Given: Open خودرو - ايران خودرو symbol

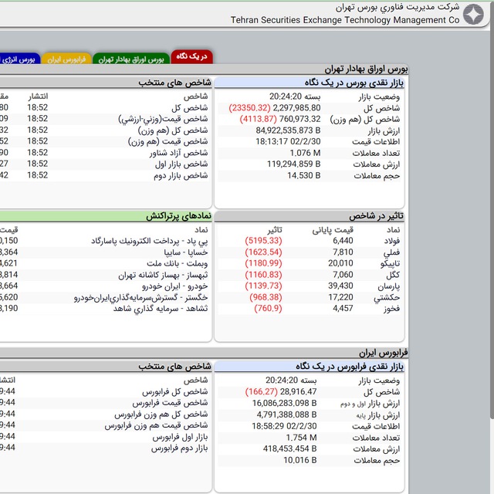Looking at the screenshot, I should (x=175, y=286).
